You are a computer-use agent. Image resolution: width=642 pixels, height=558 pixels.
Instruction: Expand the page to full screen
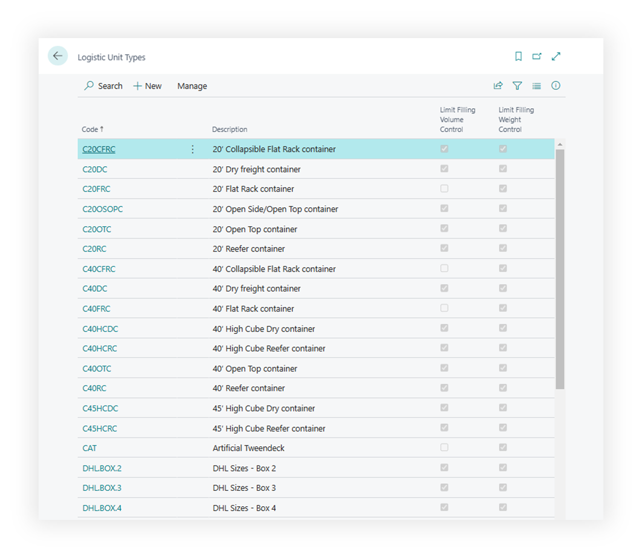point(556,56)
